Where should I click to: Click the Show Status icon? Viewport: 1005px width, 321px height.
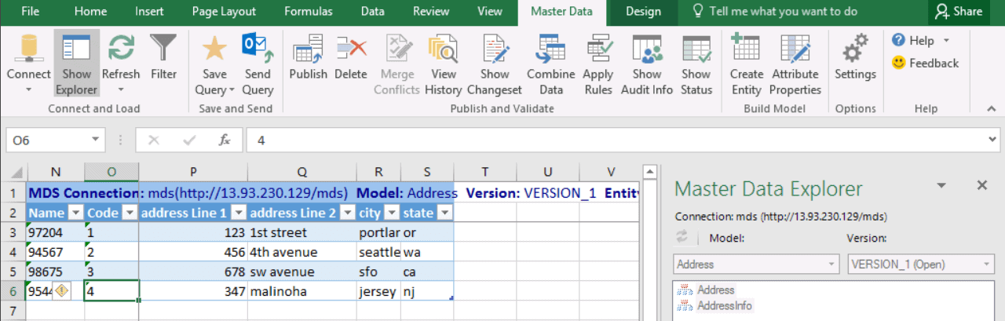click(696, 49)
